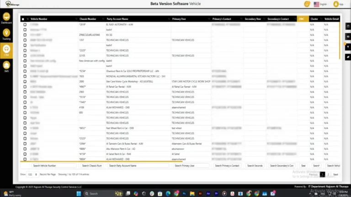Image resolution: width=351 pixels, height=197 pixels.
Task: Open the Windows Start menu
Action: [x=79, y=194]
